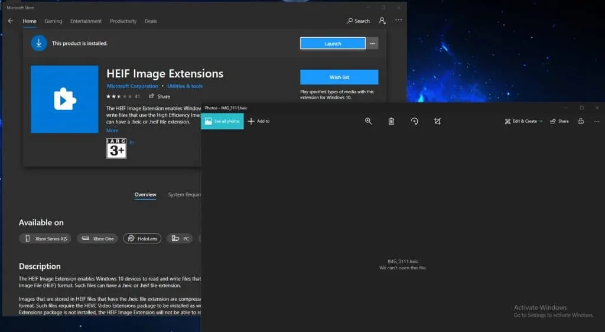The image size is (605, 332).
Task: Click the Zoom magnifier icon in Photos
Action: (x=369, y=121)
